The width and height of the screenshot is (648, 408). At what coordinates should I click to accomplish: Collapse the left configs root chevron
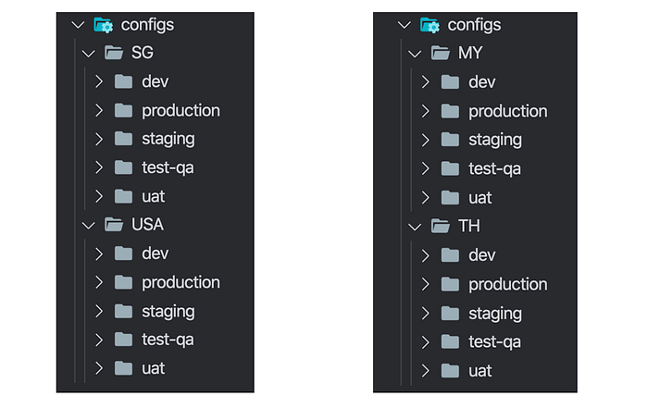point(78,25)
